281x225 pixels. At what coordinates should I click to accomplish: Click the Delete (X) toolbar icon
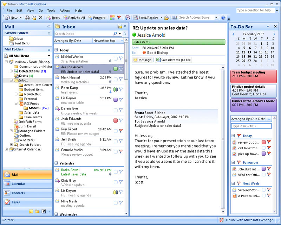[x=40, y=18]
